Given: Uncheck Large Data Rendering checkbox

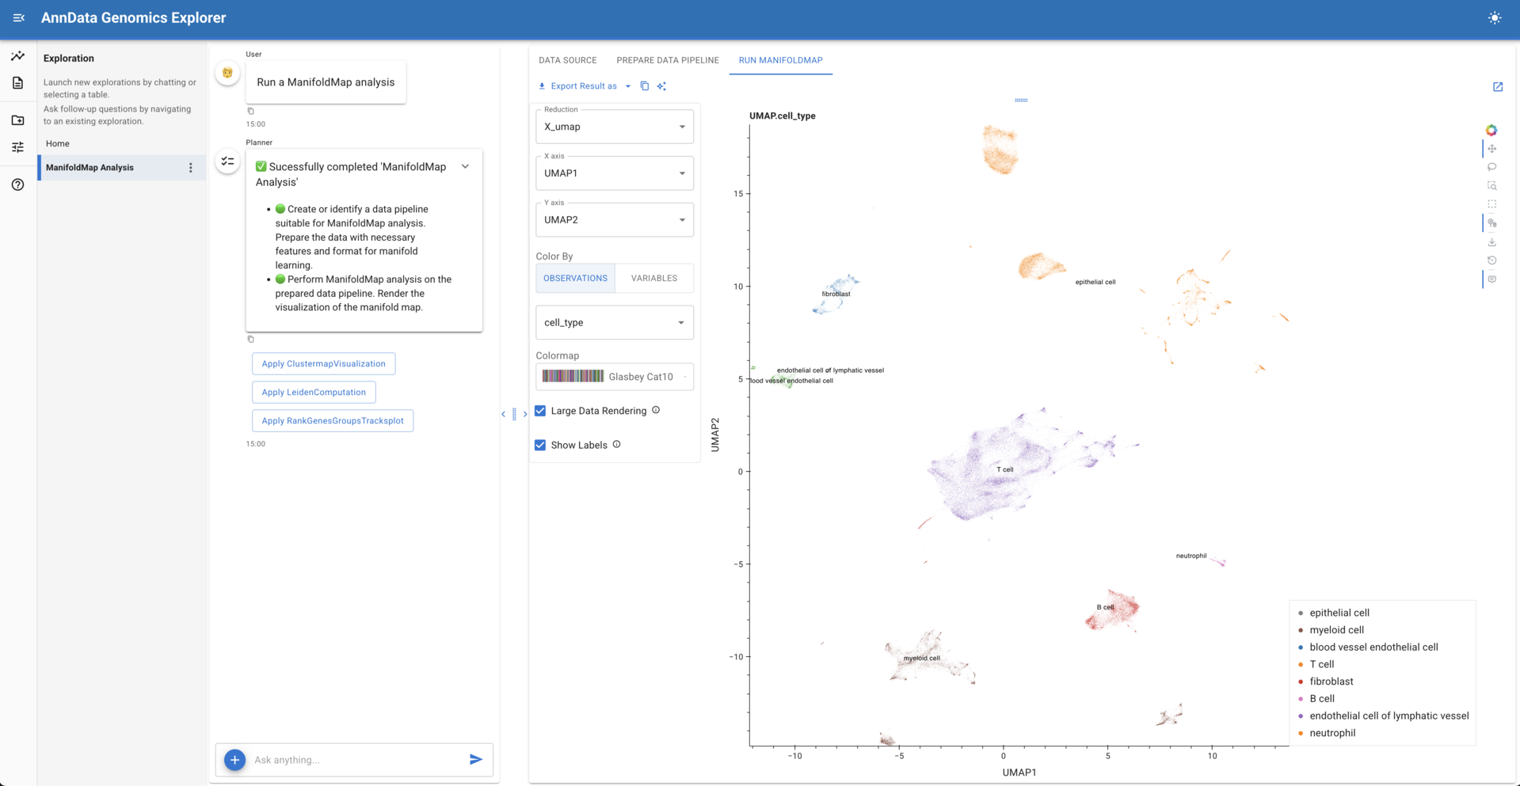Looking at the screenshot, I should coord(540,411).
